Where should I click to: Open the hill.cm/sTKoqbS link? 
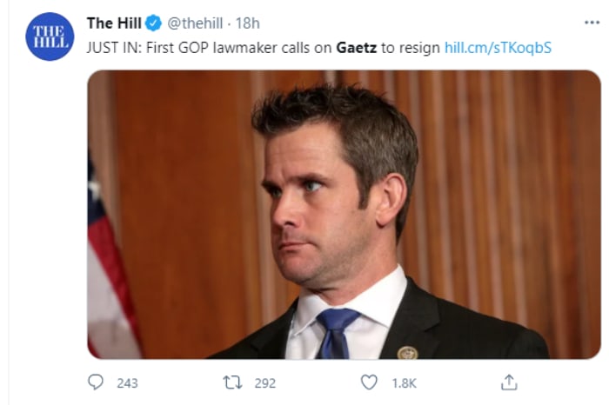pos(498,46)
